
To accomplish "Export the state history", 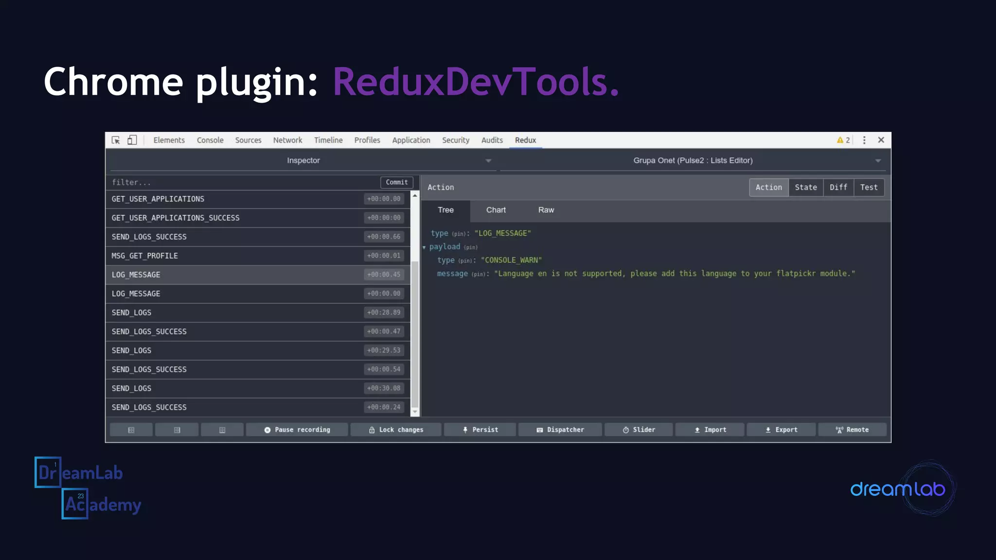I will (781, 430).
